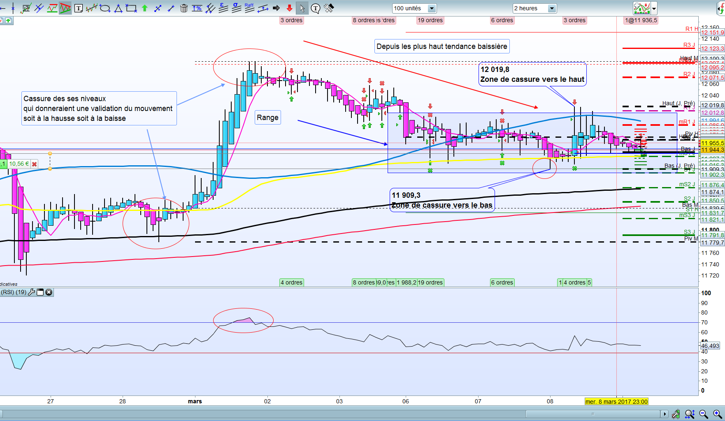Click the green 19 ordres label
725x421 pixels.
tap(430, 282)
